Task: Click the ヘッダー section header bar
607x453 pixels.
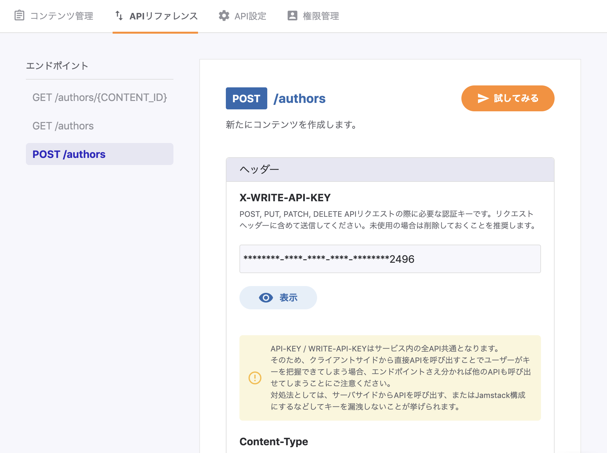Action: click(x=390, y=170)
